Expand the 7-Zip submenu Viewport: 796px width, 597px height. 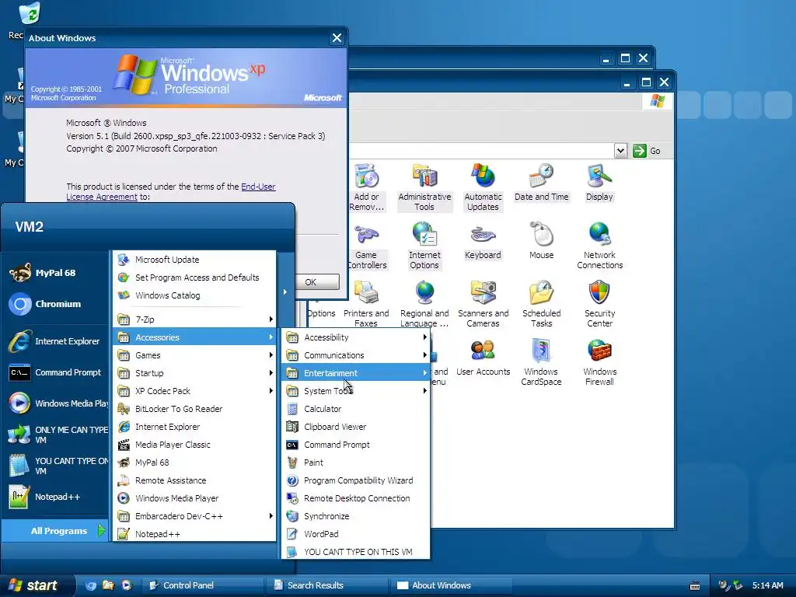pos(195,319)
